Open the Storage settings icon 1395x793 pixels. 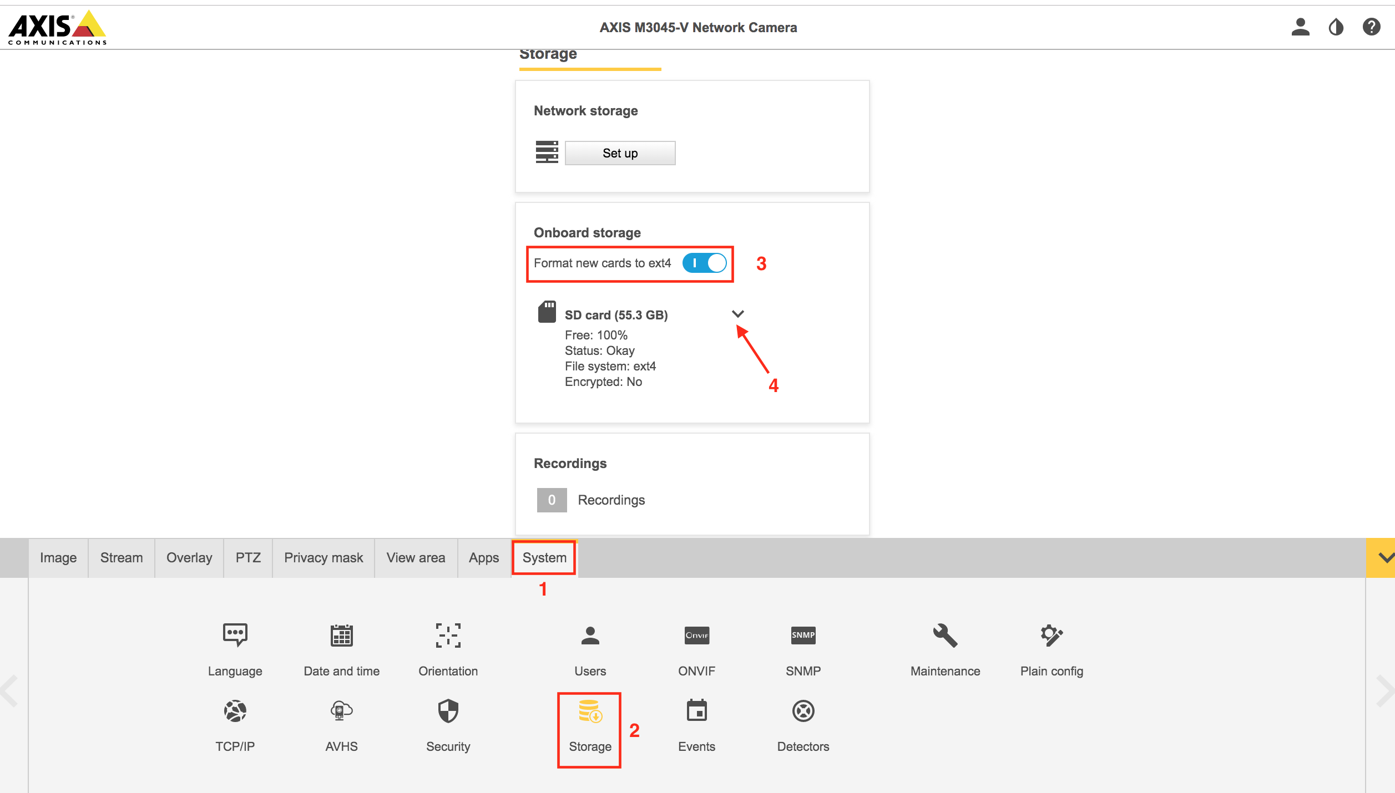(590, 711)
